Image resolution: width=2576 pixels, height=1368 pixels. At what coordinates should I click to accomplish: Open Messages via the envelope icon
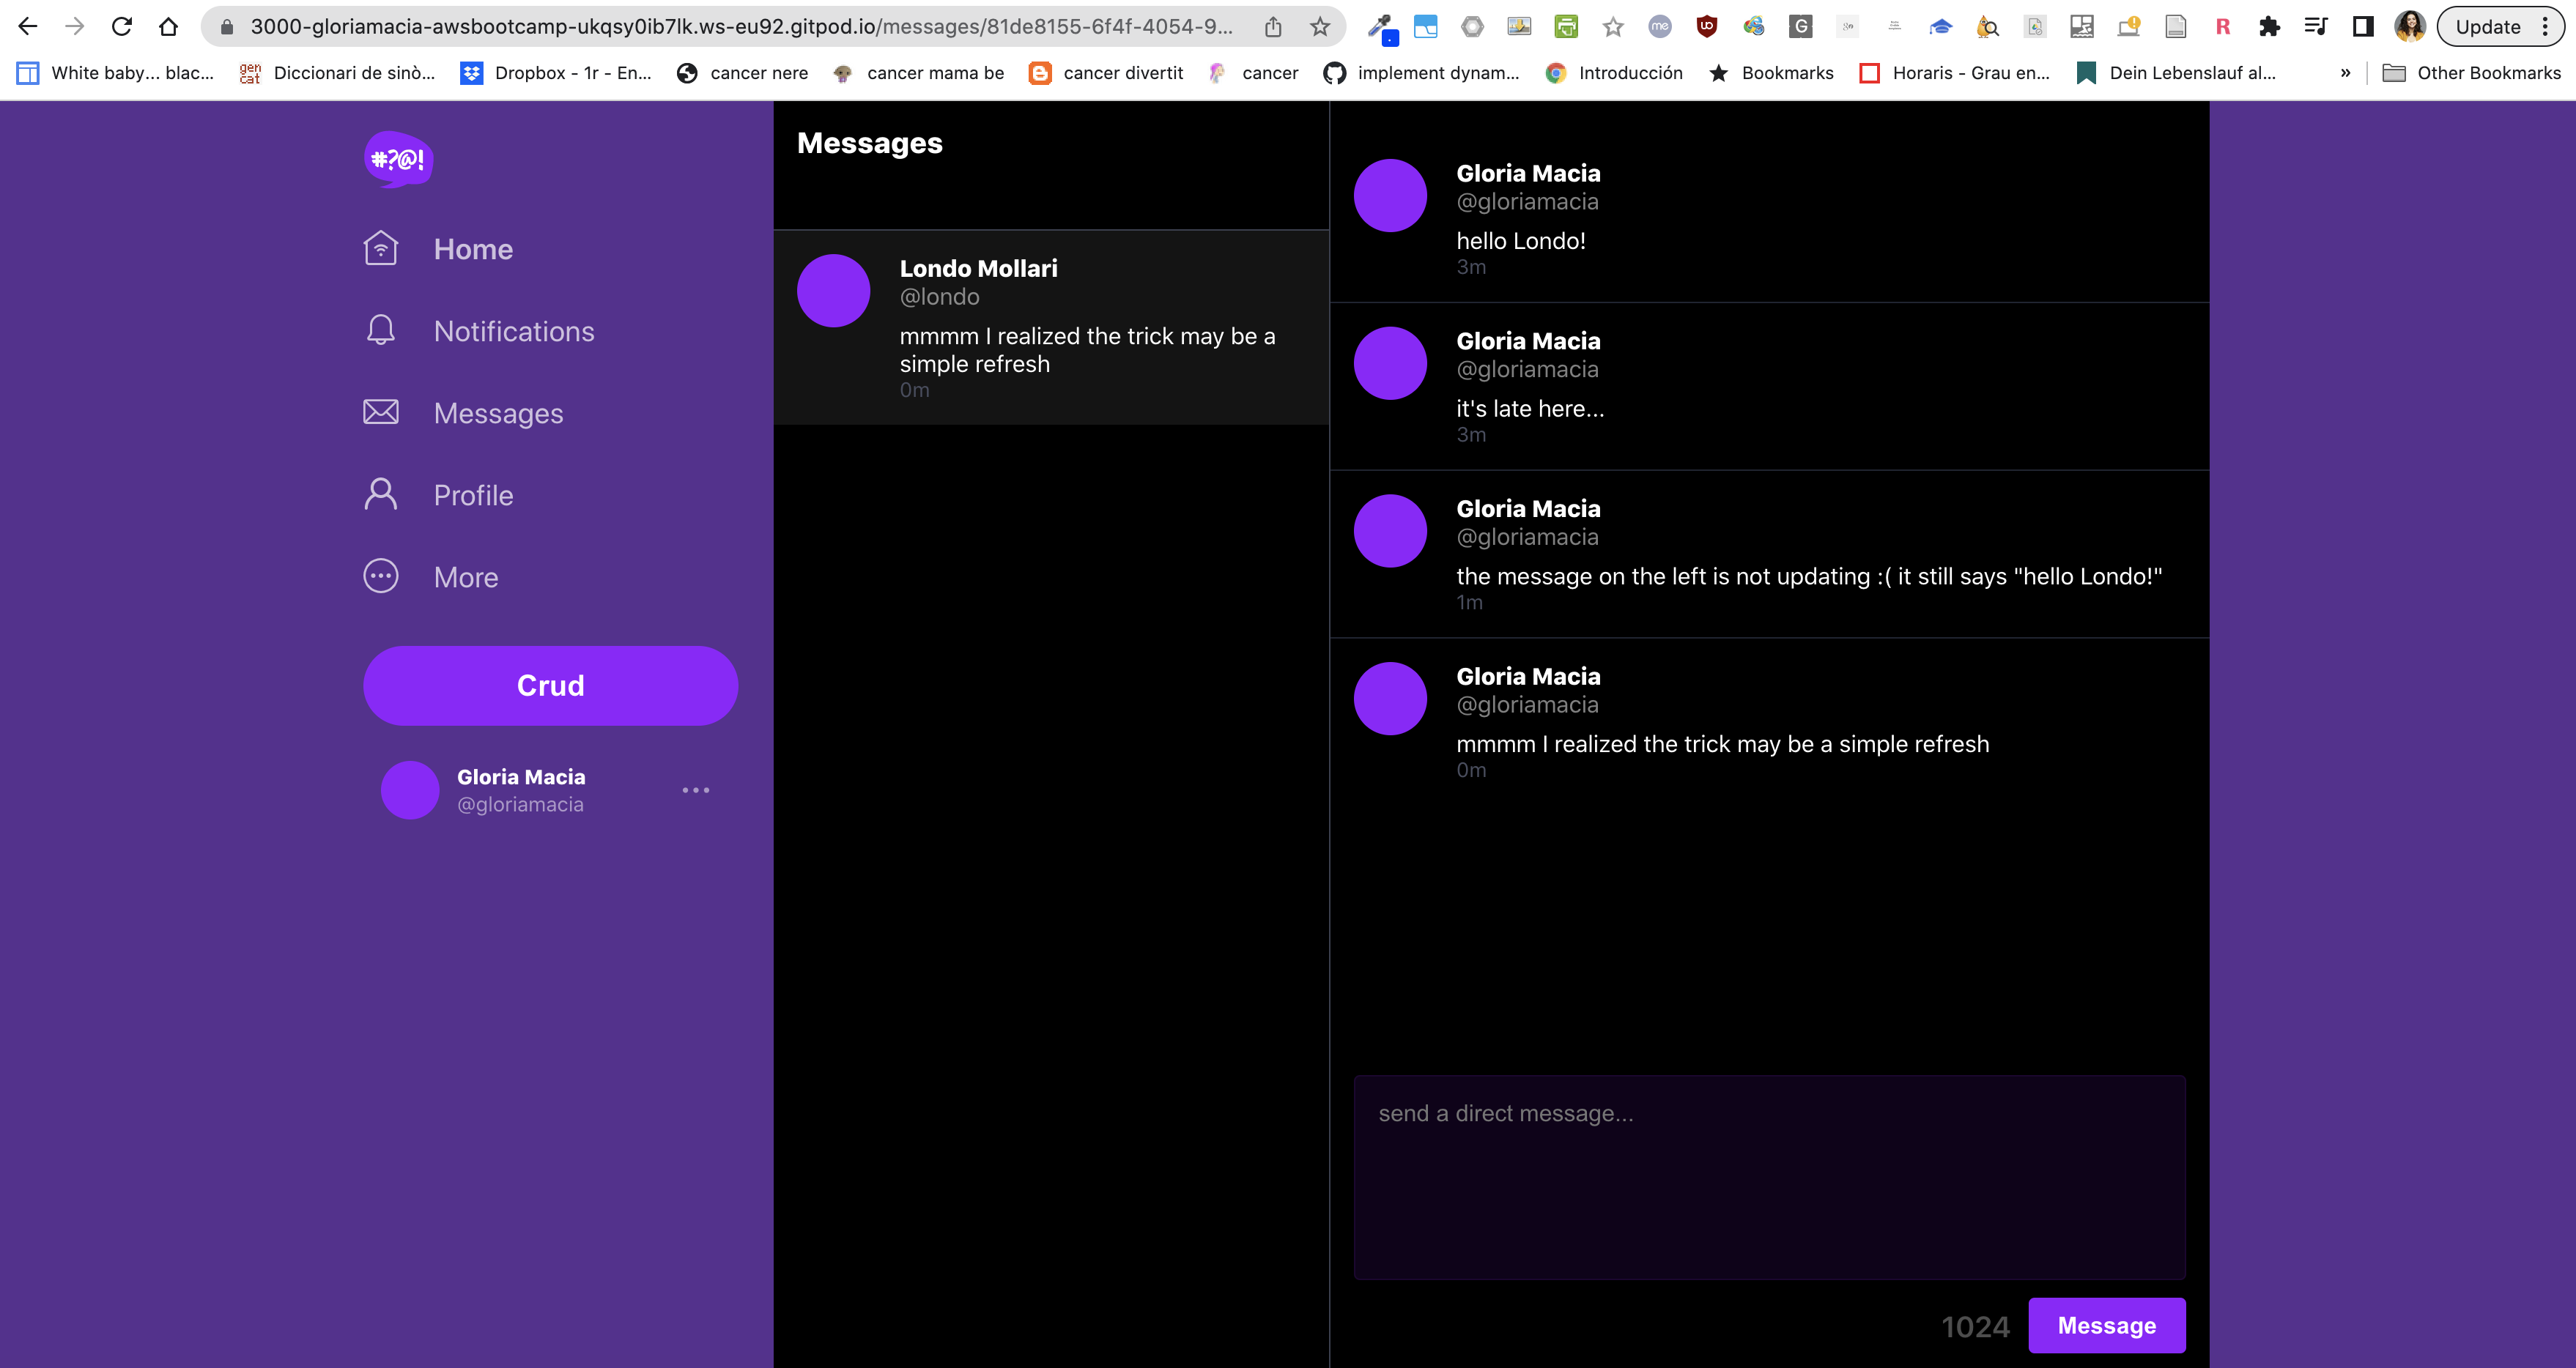pyautogui.click(x=380, y=412)
